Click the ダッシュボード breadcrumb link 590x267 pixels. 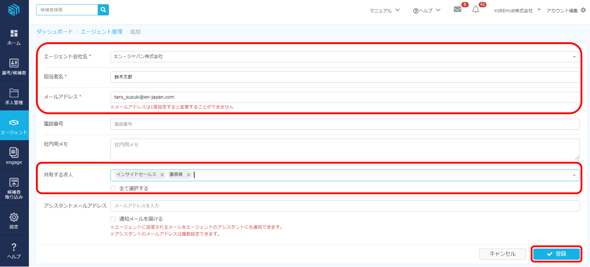[54, 32]
